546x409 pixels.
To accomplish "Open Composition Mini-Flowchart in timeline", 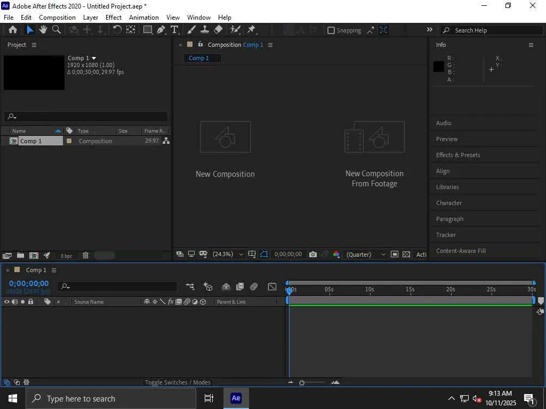I will [x=190, y=286].
